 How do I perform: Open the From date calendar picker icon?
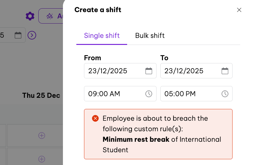tap(149, 71)
